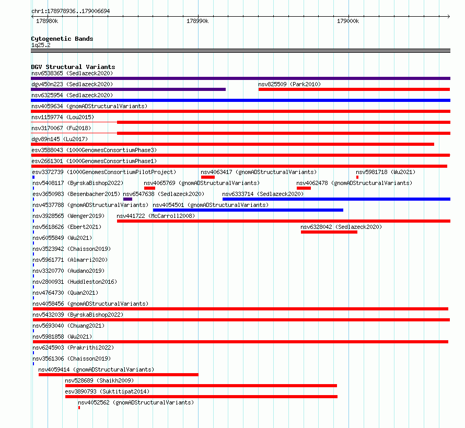
Task: Select nsv3561306 (Chaisson2019) label
Action: tap(72, 358)
